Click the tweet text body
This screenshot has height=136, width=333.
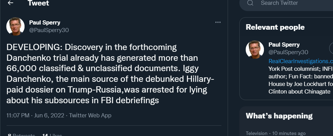[110, 74]
